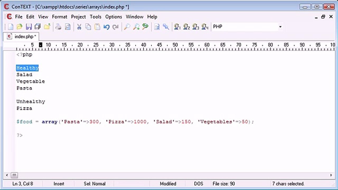The image size is (338, 190).
Task: Click the Close file folder icon
Action: tap(47, 27)
